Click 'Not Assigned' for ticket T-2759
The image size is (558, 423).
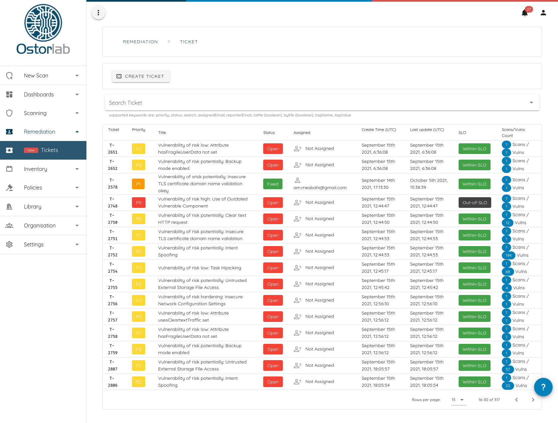click(319, 349)
